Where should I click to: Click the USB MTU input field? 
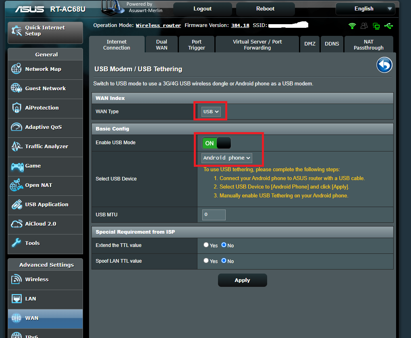214,215
